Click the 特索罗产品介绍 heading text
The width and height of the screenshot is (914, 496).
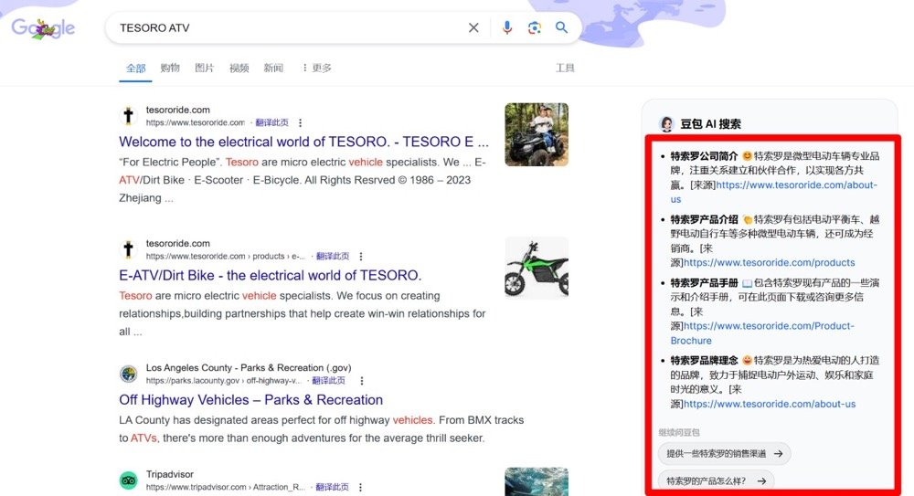(704, 219)
